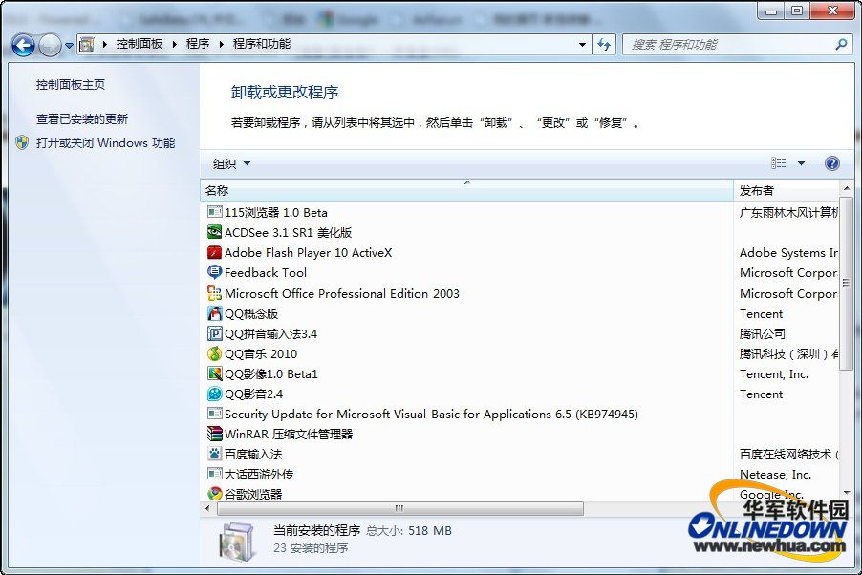Select '115浏览器 1.0 Beta' entry

tap(276, 213)
